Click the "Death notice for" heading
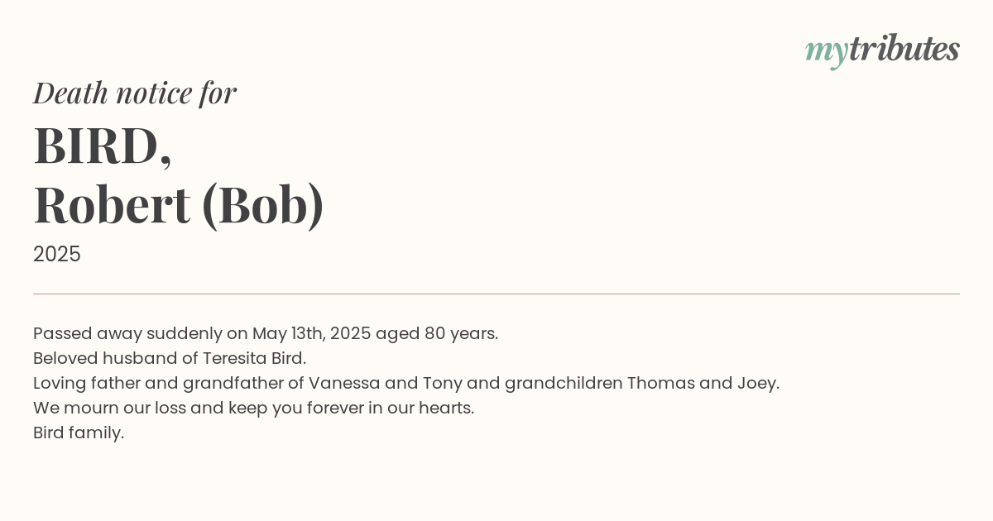The height and width of the screenshot is (521, 993). click(x=135, y=93)
